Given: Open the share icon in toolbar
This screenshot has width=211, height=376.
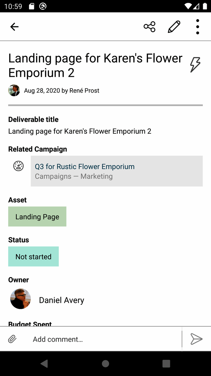Looking at the screenshot, I should 150,27.
